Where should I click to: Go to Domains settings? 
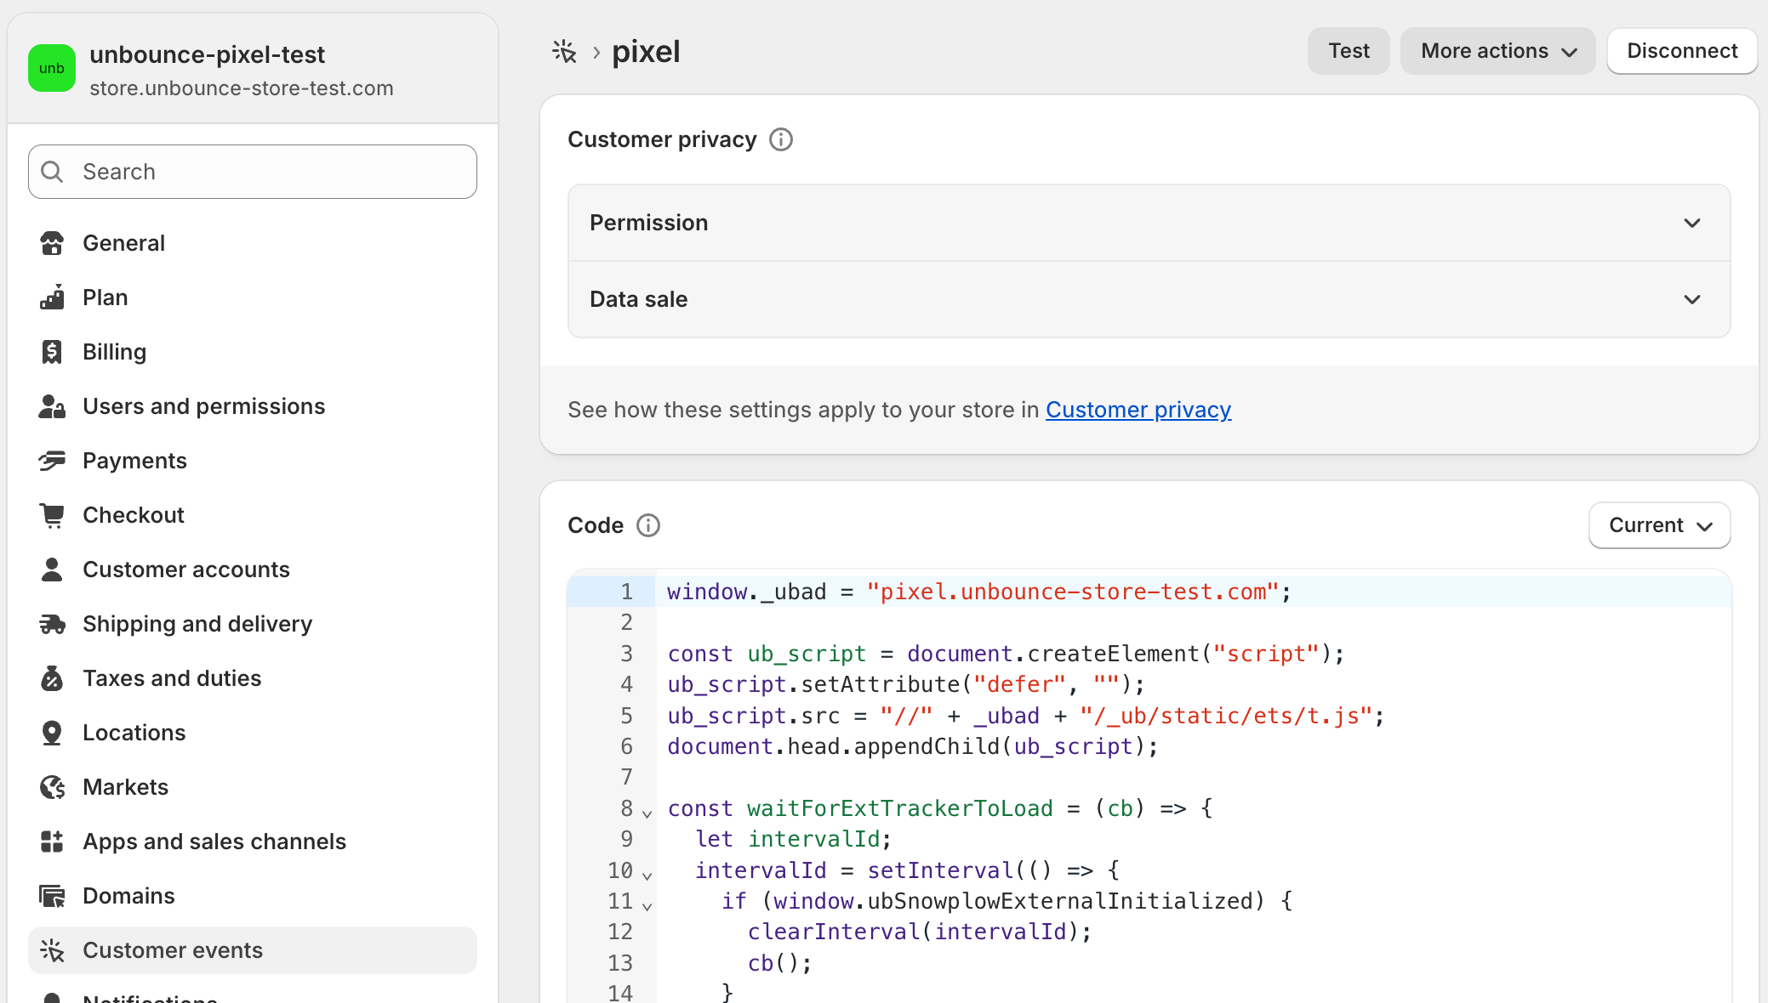253,896
